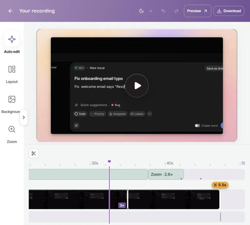Click the 30s mark on the ruler
This screenshot has width=250, height=225.
point(95,163)
